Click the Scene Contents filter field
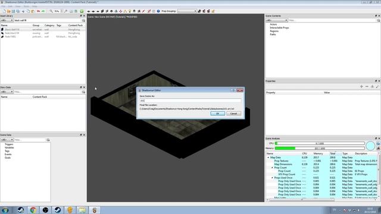381x214 pixels. coord(332,20)
